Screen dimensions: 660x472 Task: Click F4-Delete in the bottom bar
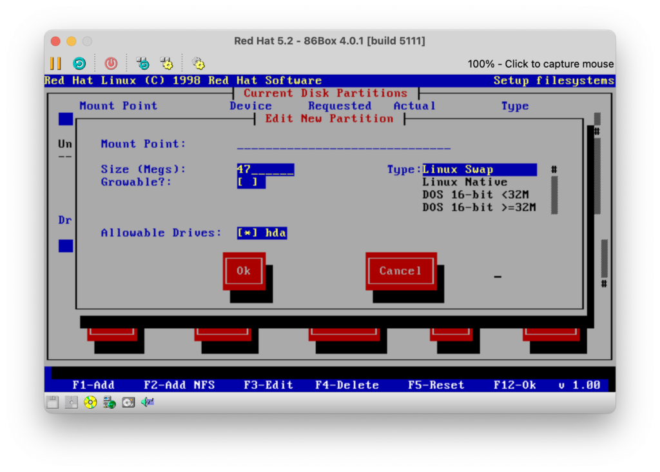pyautogui.click(x=347, y=385)
